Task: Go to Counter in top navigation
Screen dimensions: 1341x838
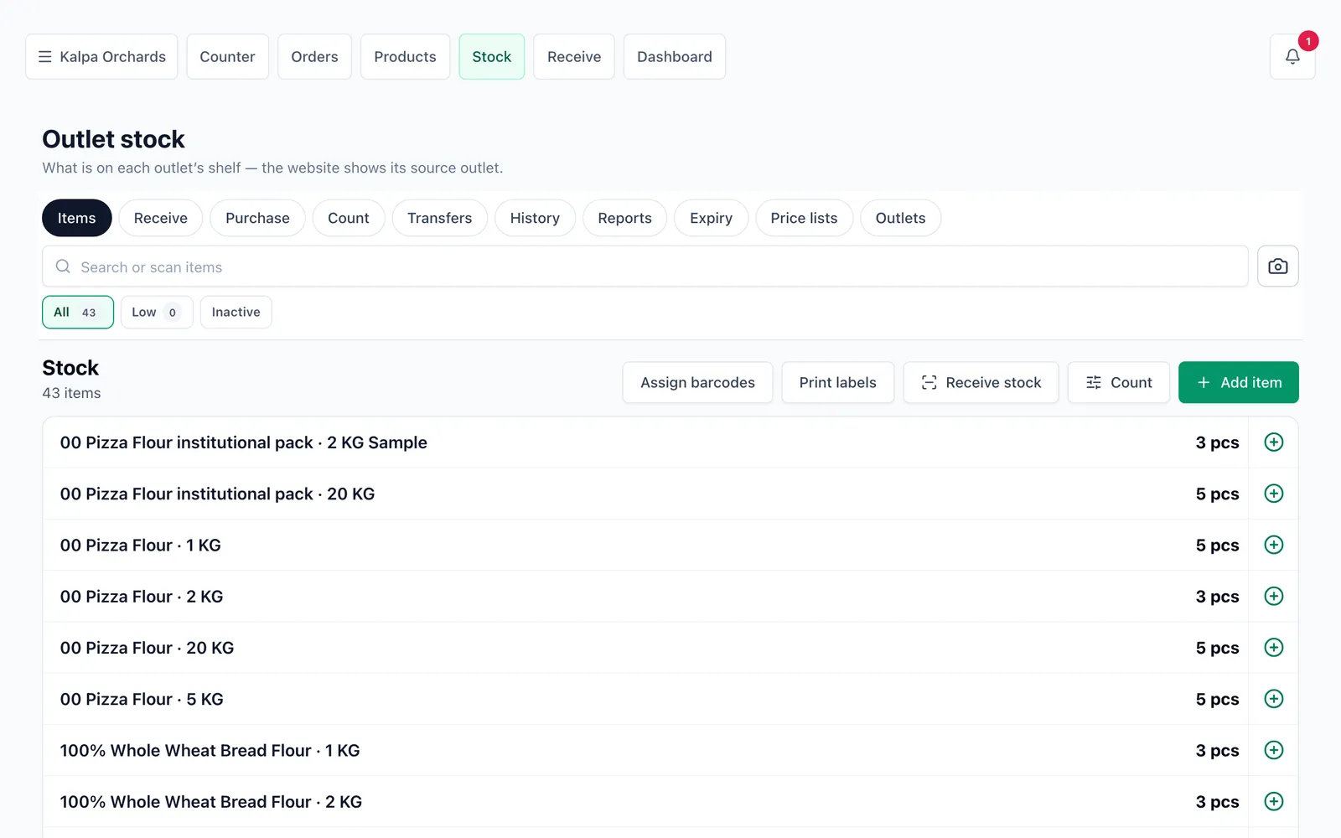Action: coord(227,56)
